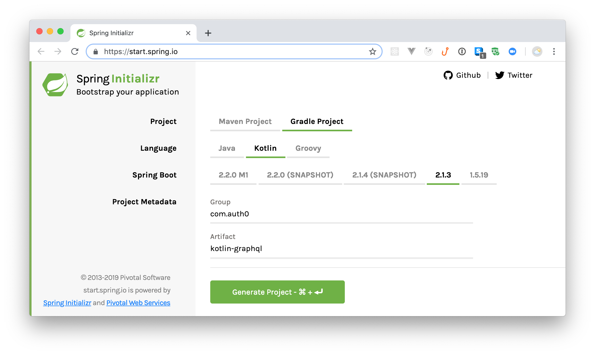Click the browser bookmark star icon
The image size is (595, 355).
(x=373, y=51)
